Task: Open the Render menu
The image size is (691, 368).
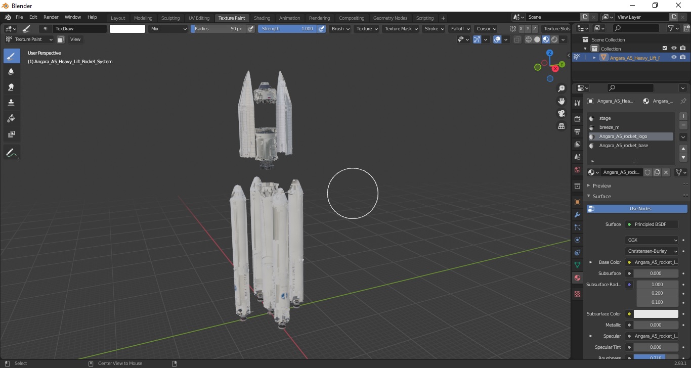Action: point(51,17)
